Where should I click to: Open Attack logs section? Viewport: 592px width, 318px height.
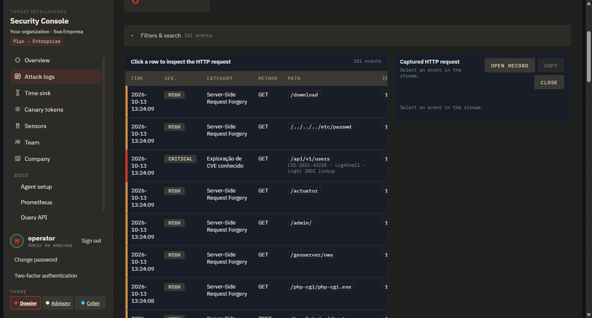(56, 77)
